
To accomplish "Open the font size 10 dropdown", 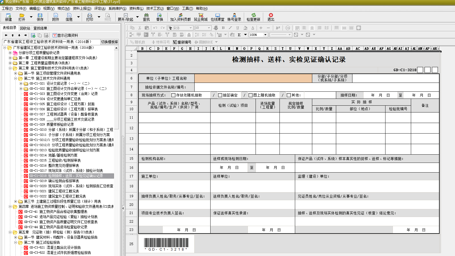I will 209,28.
